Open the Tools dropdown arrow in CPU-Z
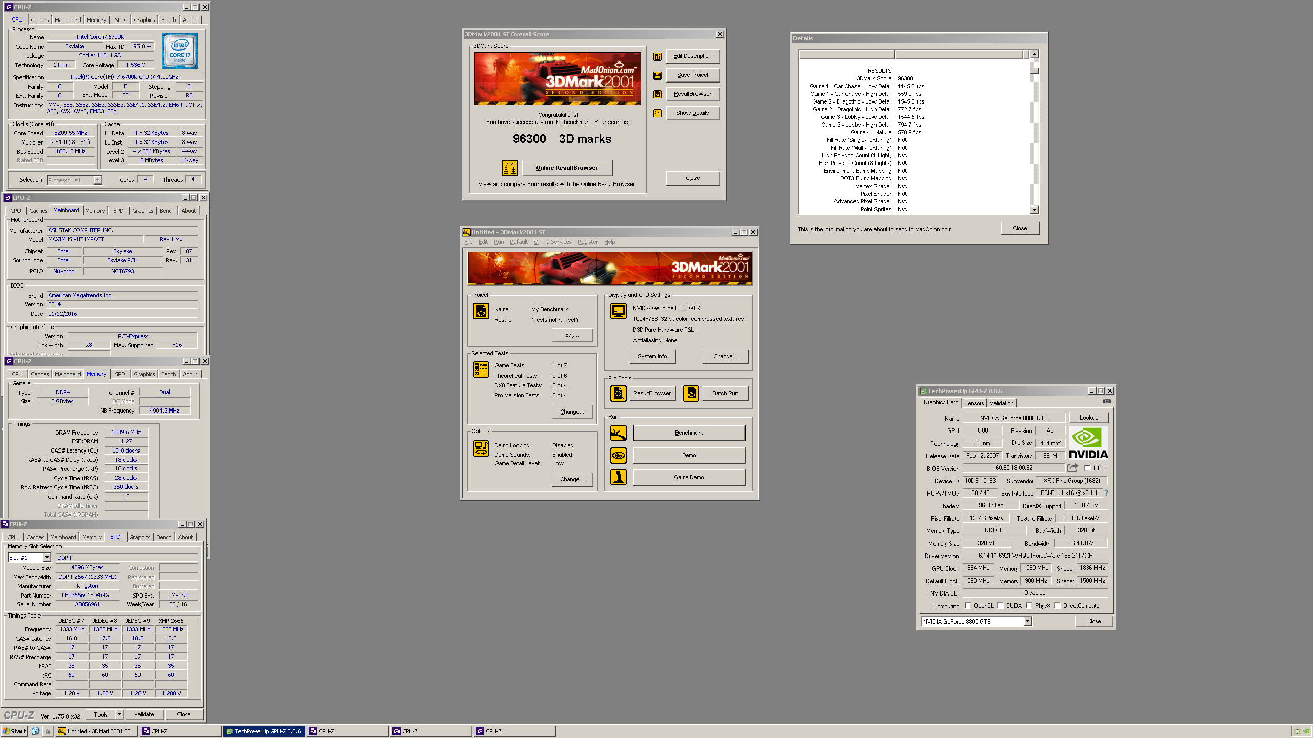The image size is (1313, 738). point(118,714)
